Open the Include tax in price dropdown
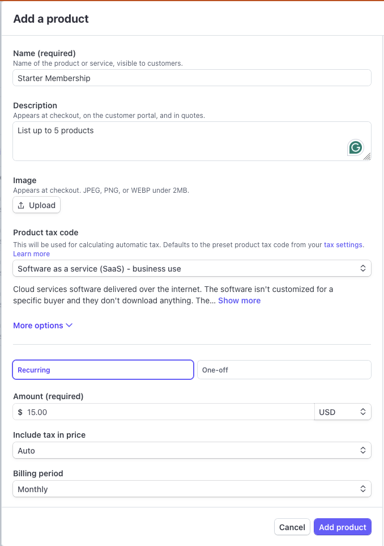384x546 pixels. click(192, 450)
